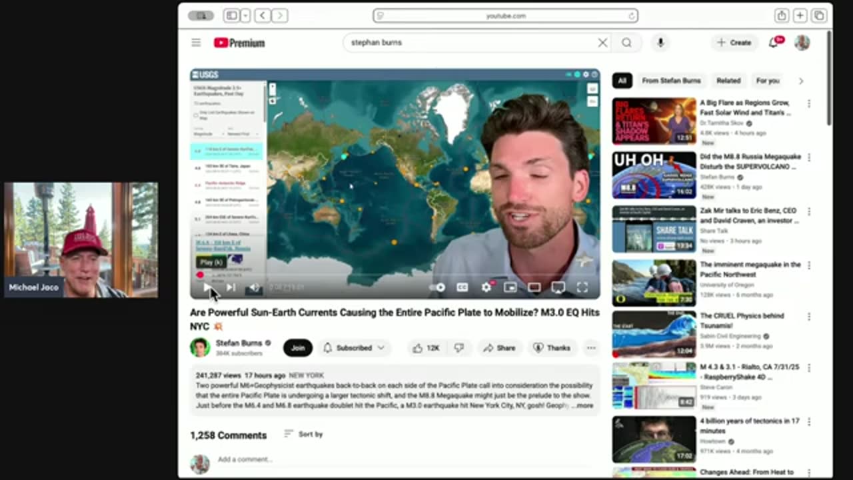Like the video with 12K likes
Image resolution: width=853 pixels, height=480 pixels.
(x=426, y=348)
